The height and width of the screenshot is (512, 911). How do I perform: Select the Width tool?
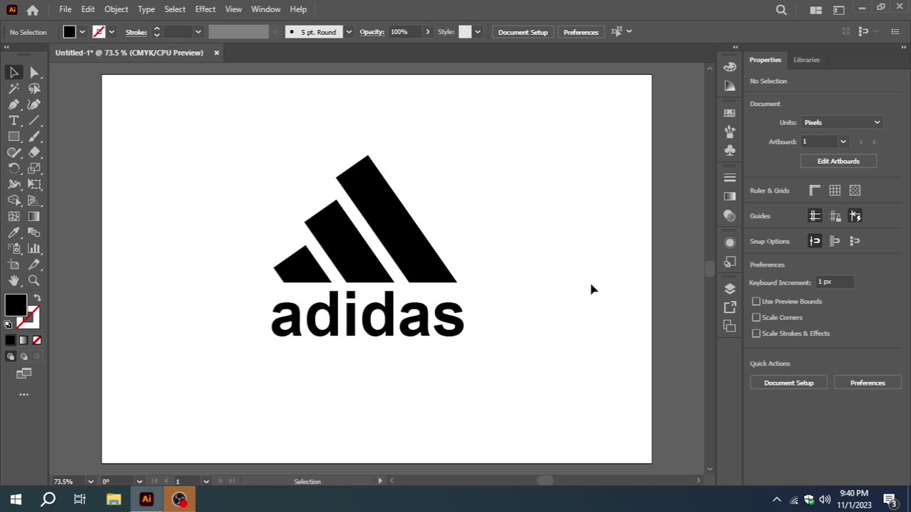[14, 184]
